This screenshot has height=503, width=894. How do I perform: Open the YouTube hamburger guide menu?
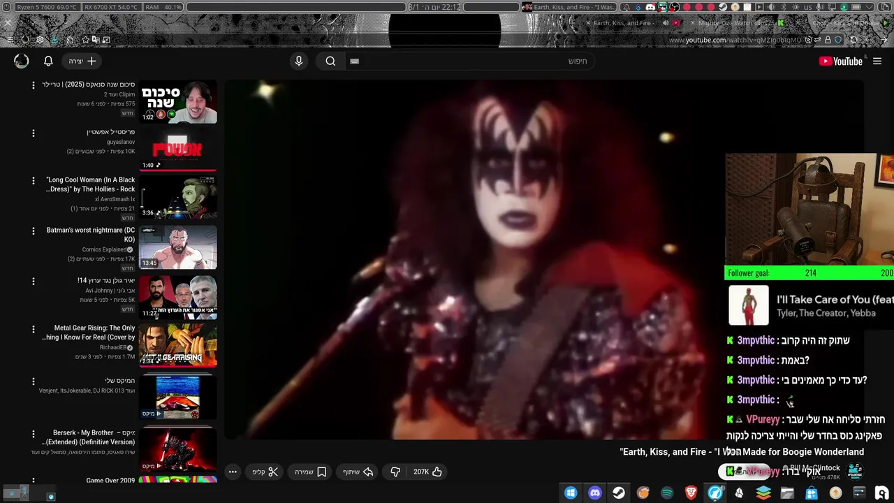[x=877, y=61]
